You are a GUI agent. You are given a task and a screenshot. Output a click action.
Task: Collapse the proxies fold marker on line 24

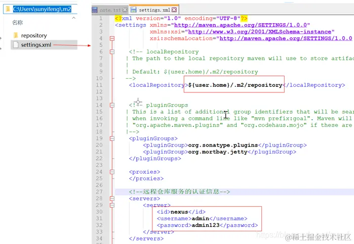click(112, 172)
